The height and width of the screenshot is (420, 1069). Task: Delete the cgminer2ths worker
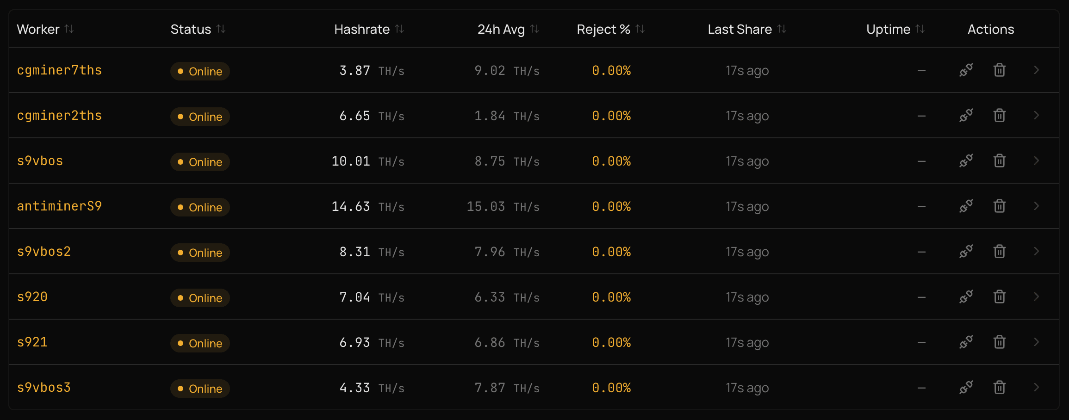999,116
